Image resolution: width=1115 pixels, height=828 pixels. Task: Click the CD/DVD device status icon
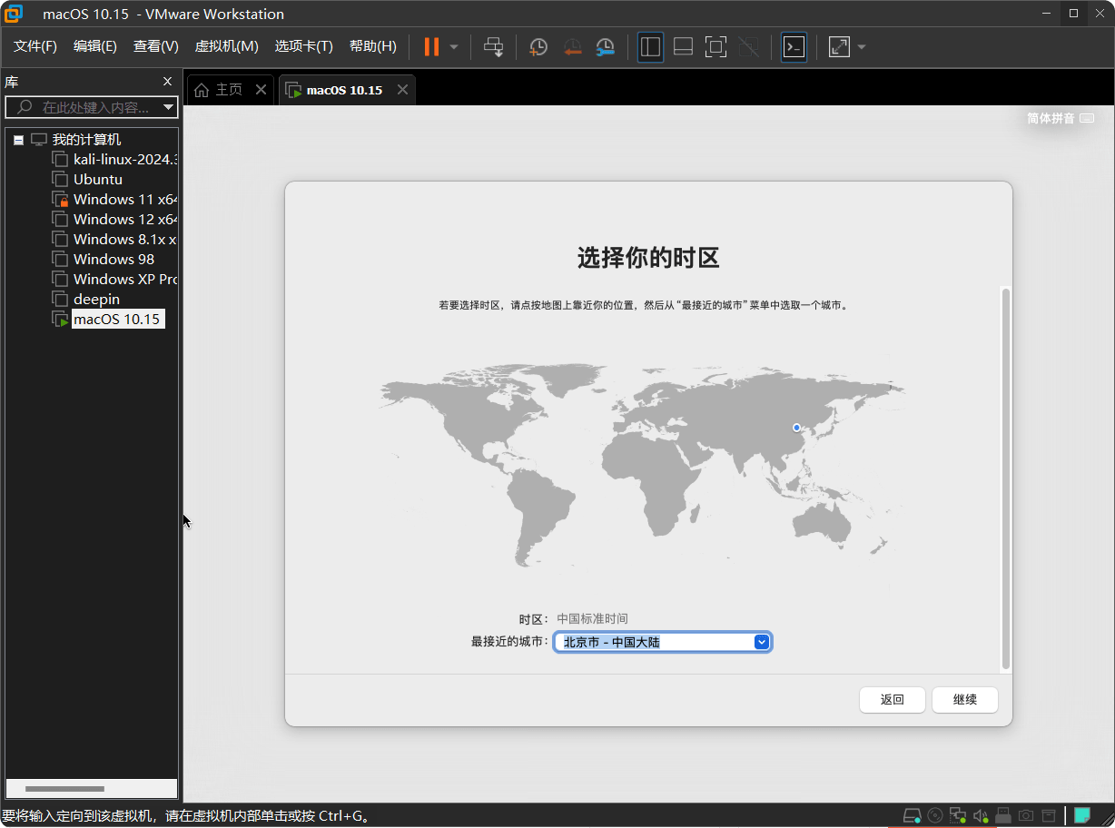click(x=934, y=815)
